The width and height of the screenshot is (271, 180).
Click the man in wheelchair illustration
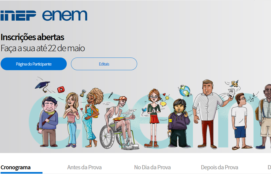point(119,123)
